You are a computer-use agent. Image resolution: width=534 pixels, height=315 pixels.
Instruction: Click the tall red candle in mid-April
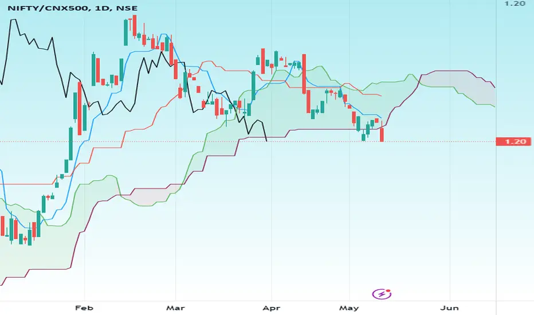point(304,74)
